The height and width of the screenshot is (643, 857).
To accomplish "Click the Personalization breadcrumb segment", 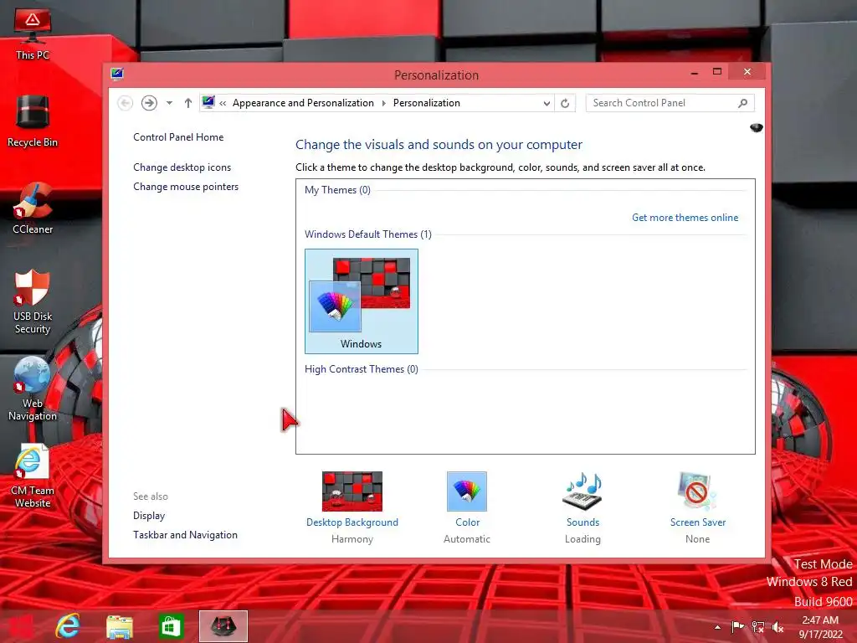I will (426, 103).
